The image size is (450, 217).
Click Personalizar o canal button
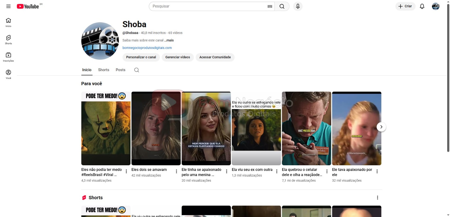click(x=141, y=57)
